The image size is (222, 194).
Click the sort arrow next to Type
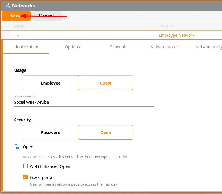tap(171, 26)
